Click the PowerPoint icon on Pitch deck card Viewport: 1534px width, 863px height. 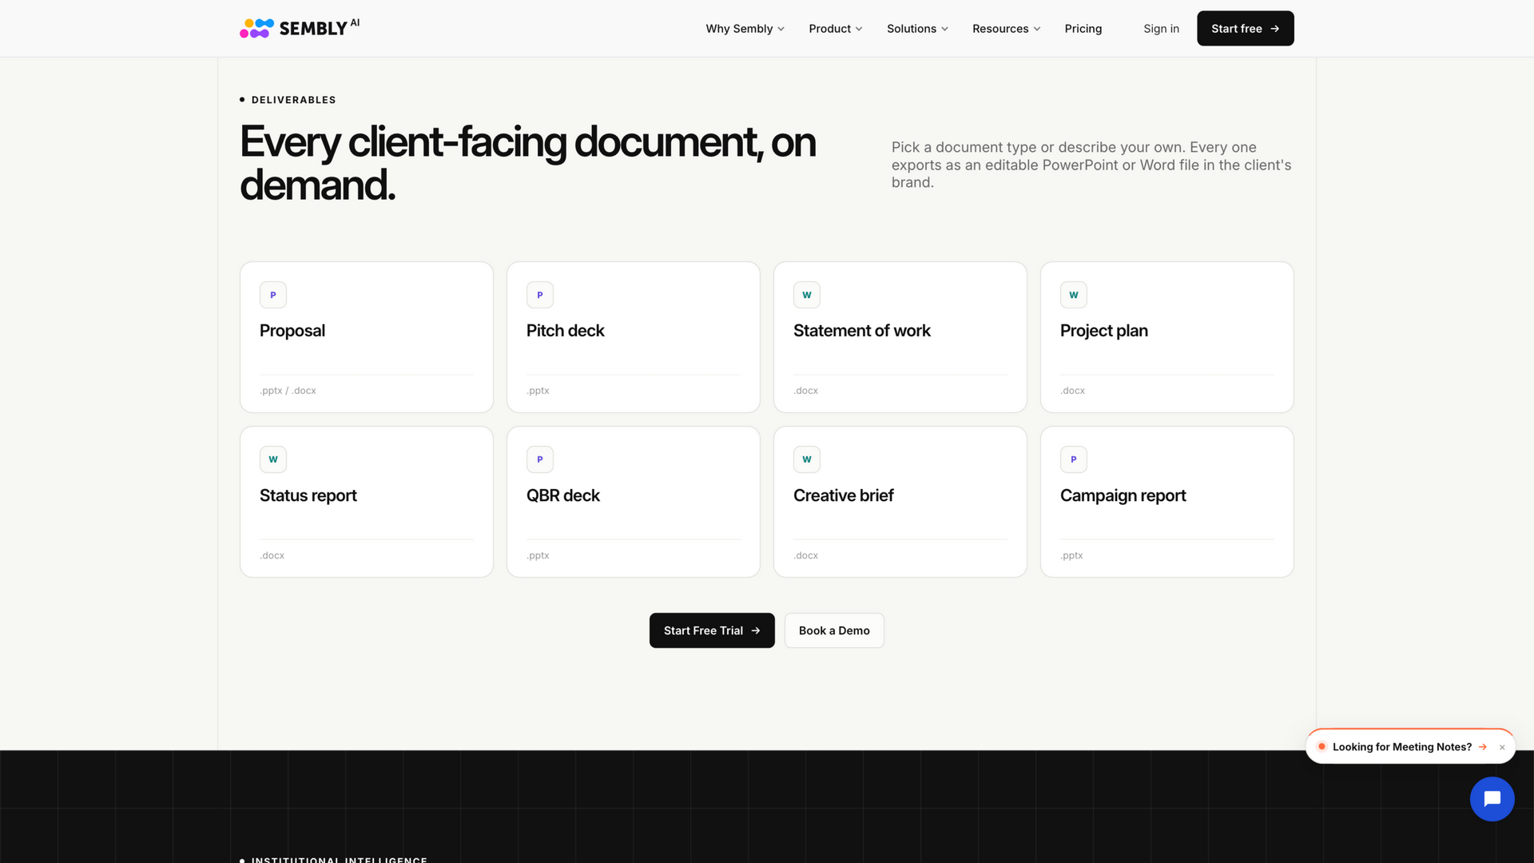(540, 295)
